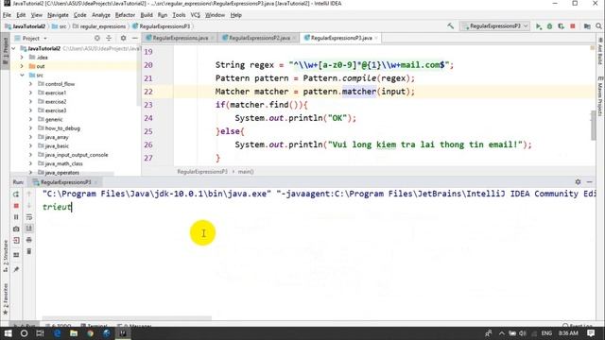This screenshot has width=605, height=340.
Task: Rerun program in Run panel
Action: click(16, 194)
